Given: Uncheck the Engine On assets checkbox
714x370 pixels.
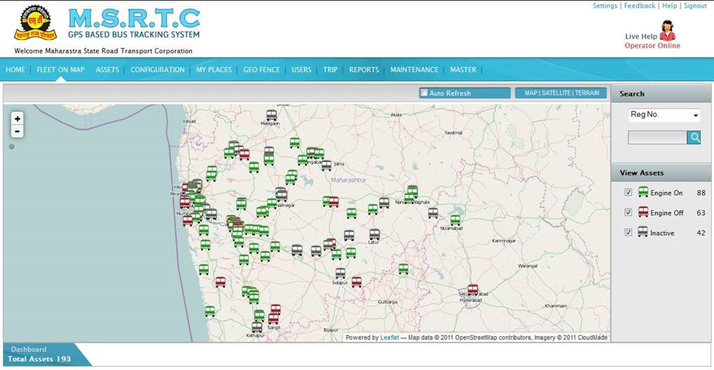Looking at the screenshot, I should pos(629,193).
